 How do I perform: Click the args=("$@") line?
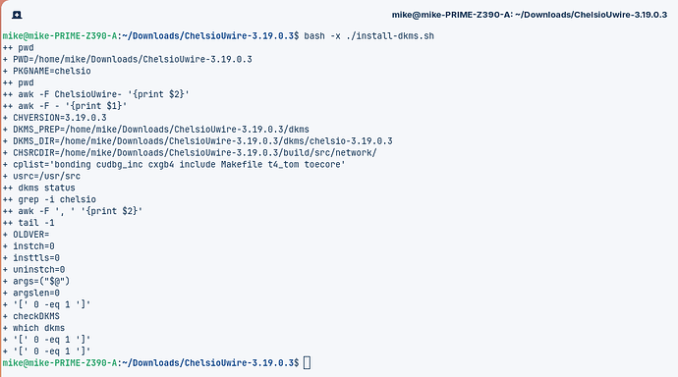coord(36,281)
